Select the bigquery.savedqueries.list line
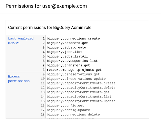 pos(72,61)
